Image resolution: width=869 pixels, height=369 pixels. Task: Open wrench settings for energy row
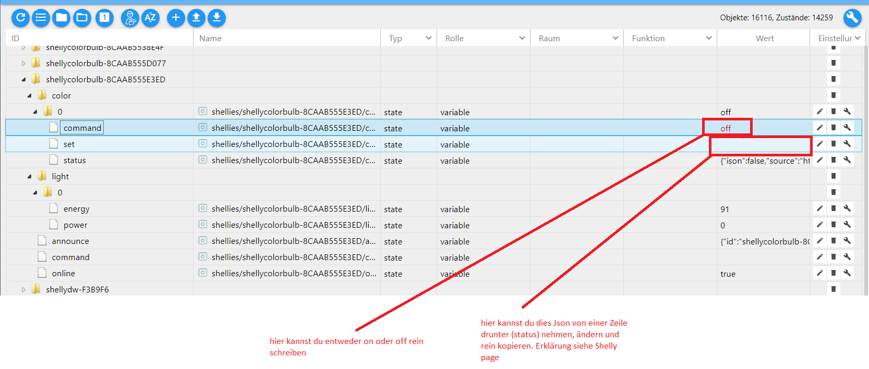[x=847, y=208]
